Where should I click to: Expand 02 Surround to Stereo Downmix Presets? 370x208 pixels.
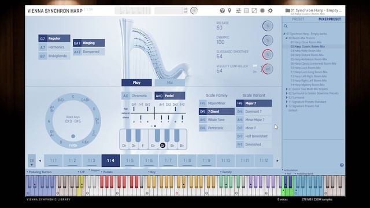coord(287,93)
